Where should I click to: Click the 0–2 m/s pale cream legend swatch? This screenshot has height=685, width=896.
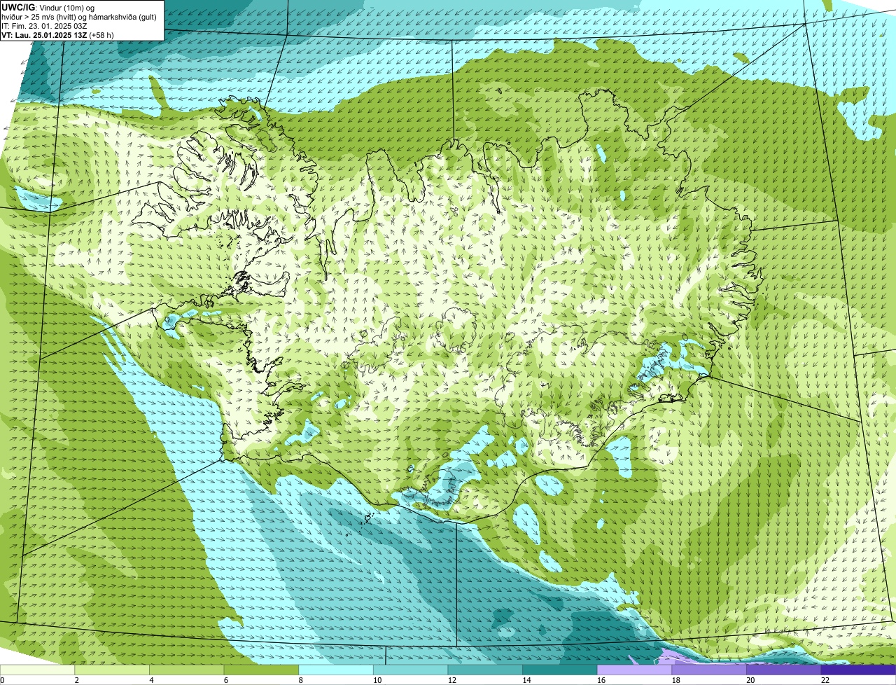coord(37,670)
